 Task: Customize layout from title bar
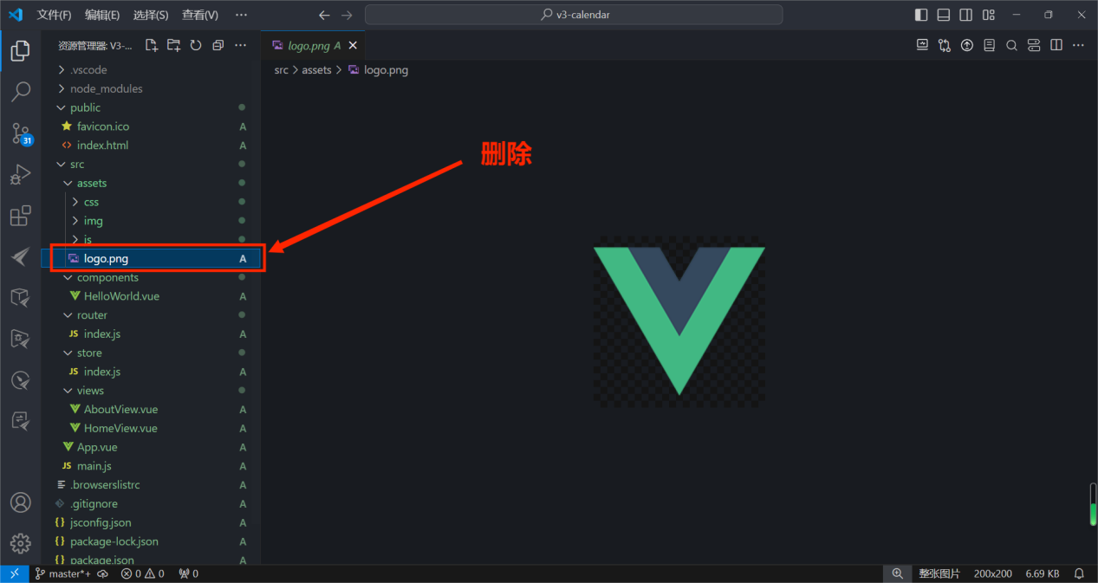(989, 15)
